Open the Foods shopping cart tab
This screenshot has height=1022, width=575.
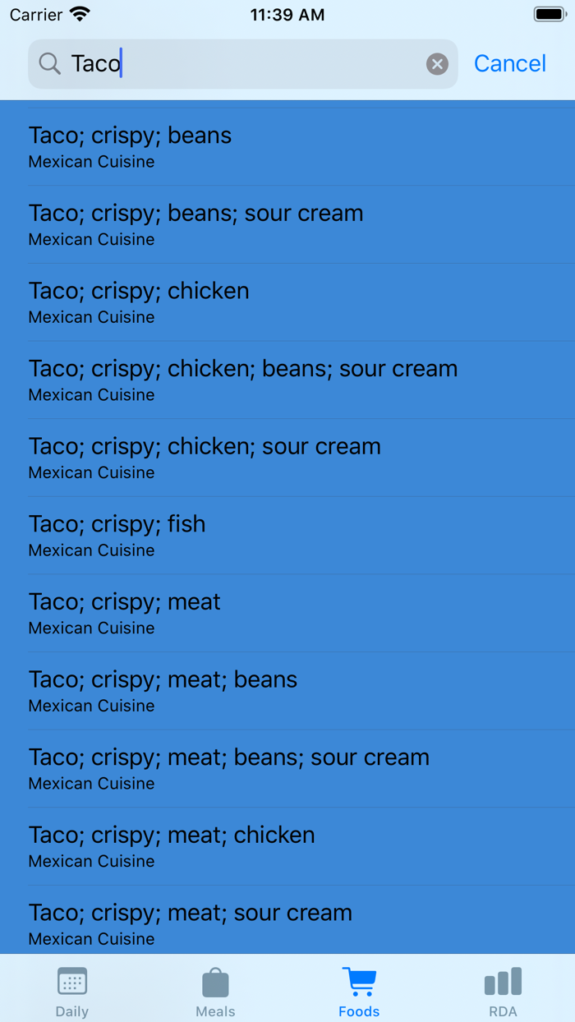359,992
